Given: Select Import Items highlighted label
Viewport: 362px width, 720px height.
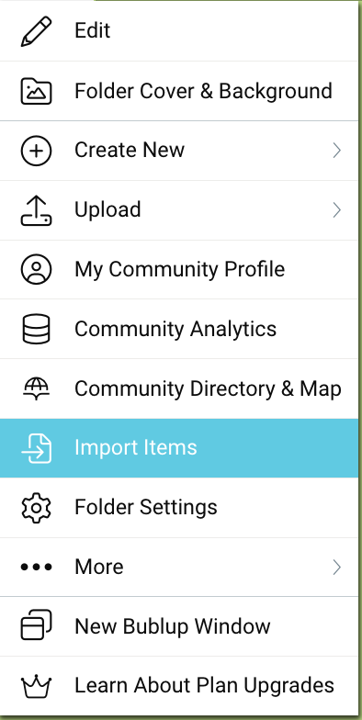Looking at the screenshot, I should [136, 448].
